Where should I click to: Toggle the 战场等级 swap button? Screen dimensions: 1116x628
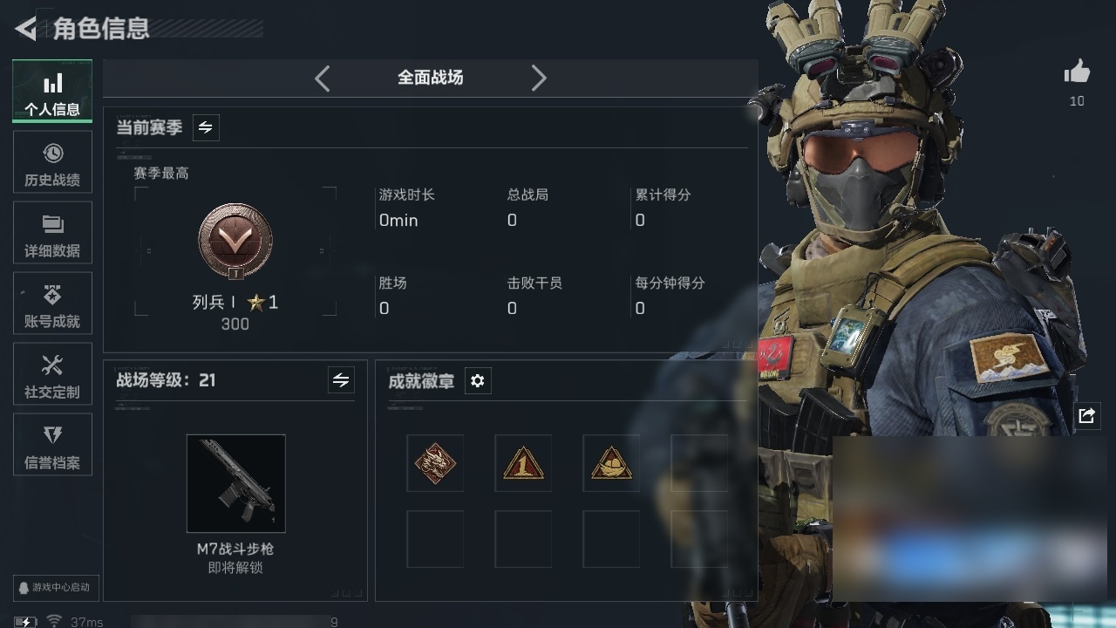pos(341,380)
